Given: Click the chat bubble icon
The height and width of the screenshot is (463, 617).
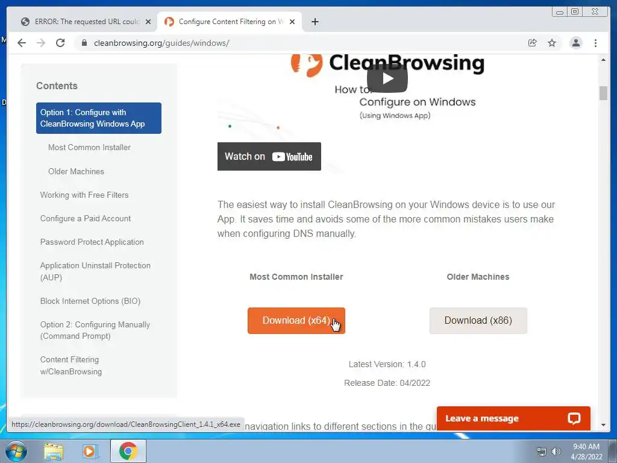Looking at the screenshot, I should [x=574, y=418].
